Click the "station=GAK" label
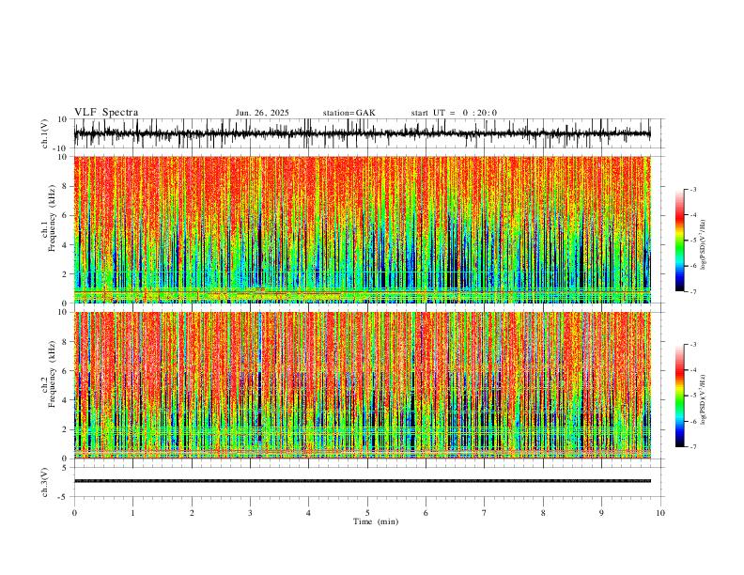This screenshot has width=744, height=575. 349,113
